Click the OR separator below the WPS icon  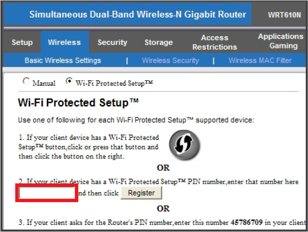(x=163, y=168)
